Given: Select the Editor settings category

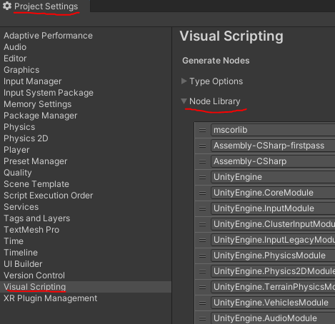Looking at the screenshot, I should (x=15, y=59).
